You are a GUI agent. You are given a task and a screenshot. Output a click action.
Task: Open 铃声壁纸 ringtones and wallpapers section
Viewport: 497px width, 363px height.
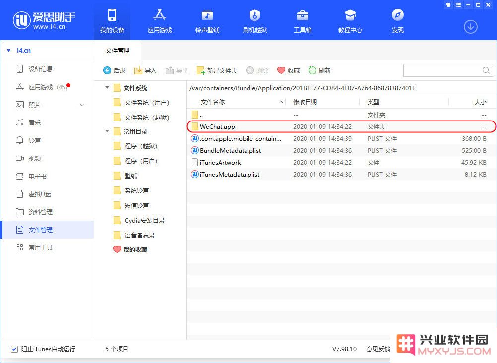(x=207, y=21)
